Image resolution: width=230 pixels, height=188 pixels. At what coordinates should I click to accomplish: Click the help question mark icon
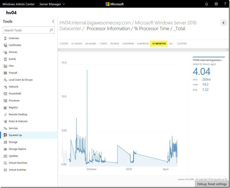(x=225, y=4)
